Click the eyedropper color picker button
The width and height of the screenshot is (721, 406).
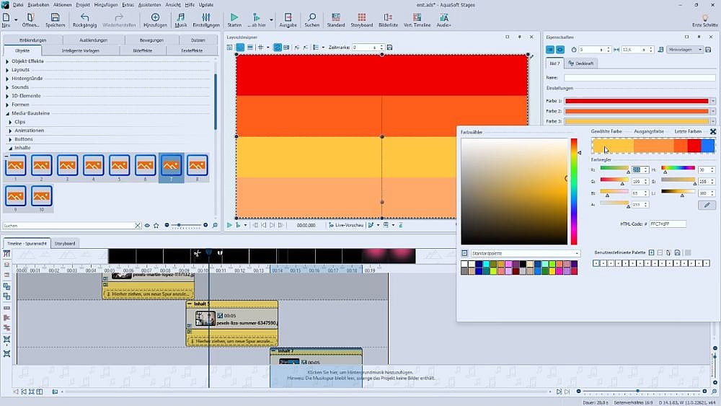(x=707, y=205)
